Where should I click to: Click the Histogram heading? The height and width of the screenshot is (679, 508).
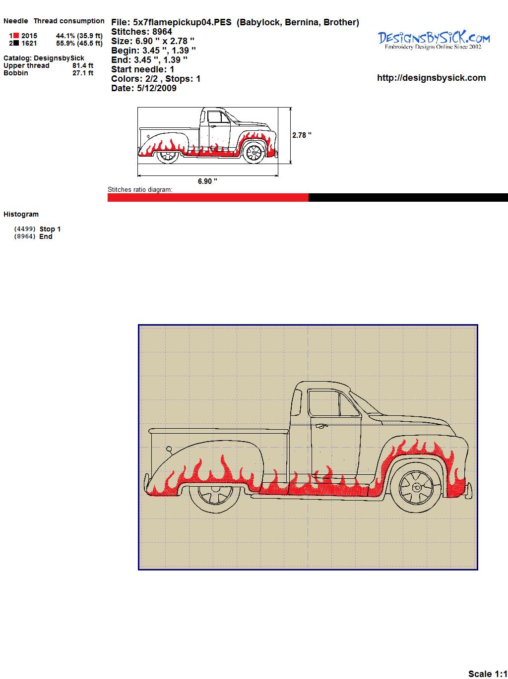pos(21,214)
